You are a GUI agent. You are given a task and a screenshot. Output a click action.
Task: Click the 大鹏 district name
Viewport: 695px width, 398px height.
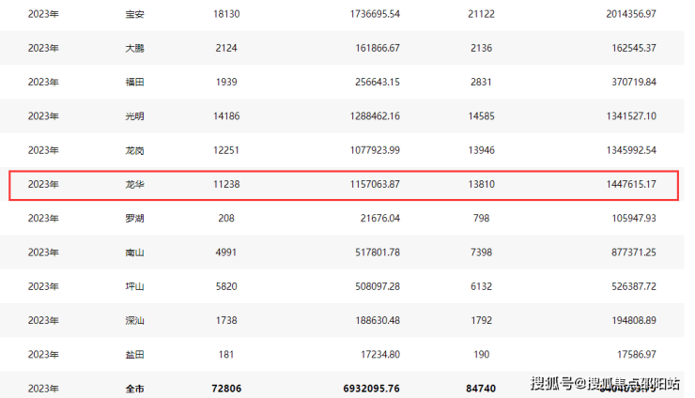(x=134, y=48)
